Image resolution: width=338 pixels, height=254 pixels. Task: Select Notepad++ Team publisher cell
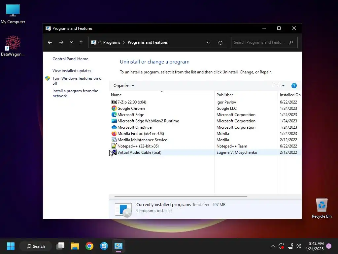click(x=232, y=146)
